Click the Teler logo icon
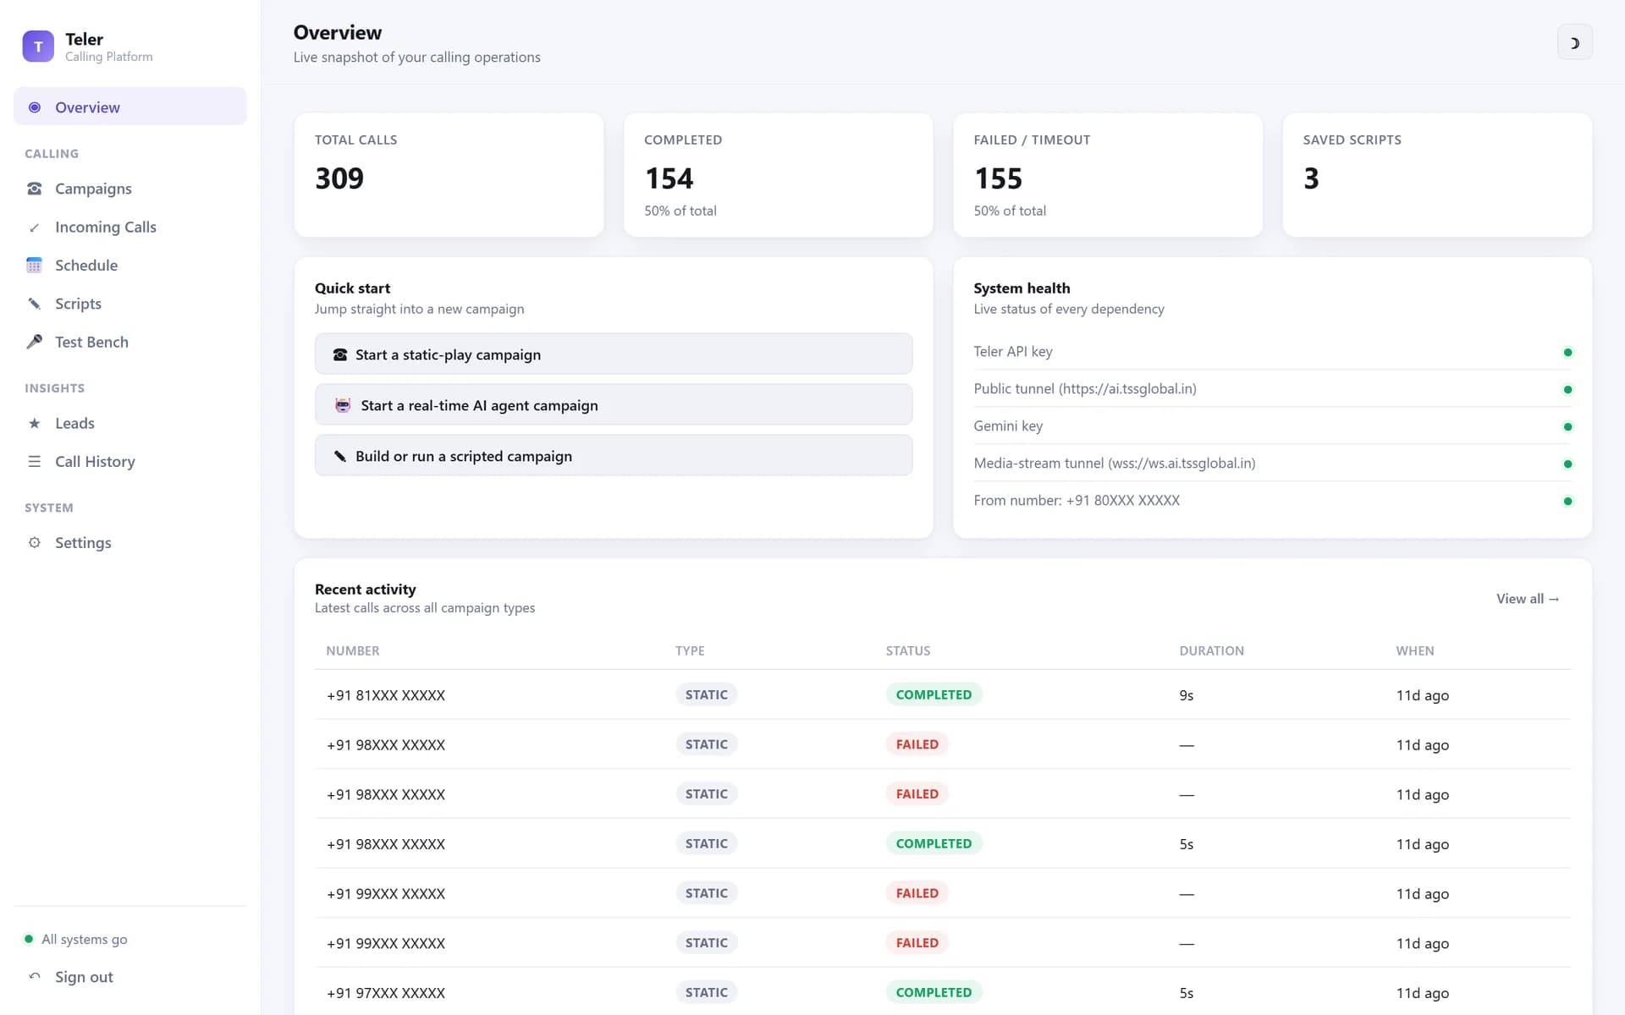Image resolution: width=1625 pixels, height=1015 pixels. 38,47
